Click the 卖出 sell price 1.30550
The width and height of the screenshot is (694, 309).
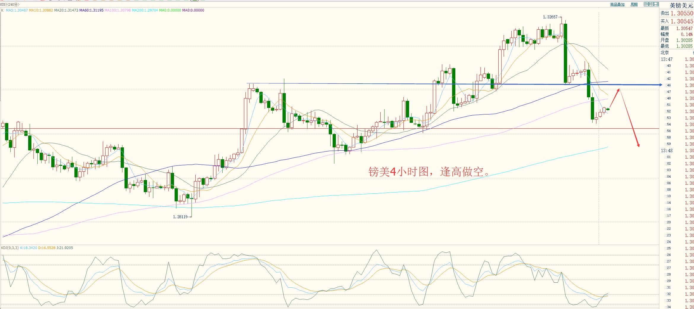click(x=682, y=13)
